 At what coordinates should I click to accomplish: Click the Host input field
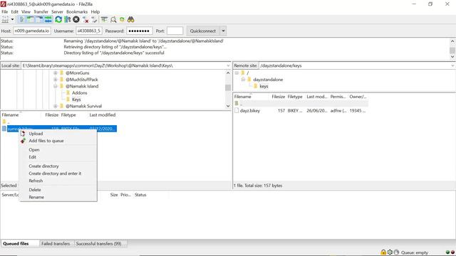click(32, 31)
